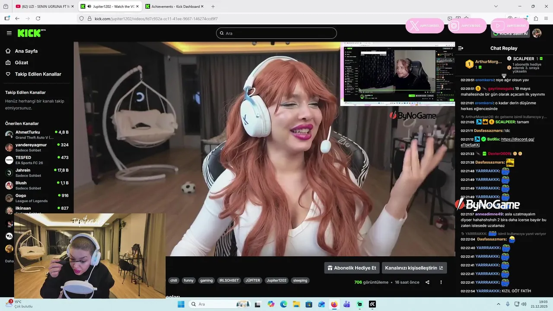
Task: Click Kanalınızı kişiselleştirin button
Action: 414,268
